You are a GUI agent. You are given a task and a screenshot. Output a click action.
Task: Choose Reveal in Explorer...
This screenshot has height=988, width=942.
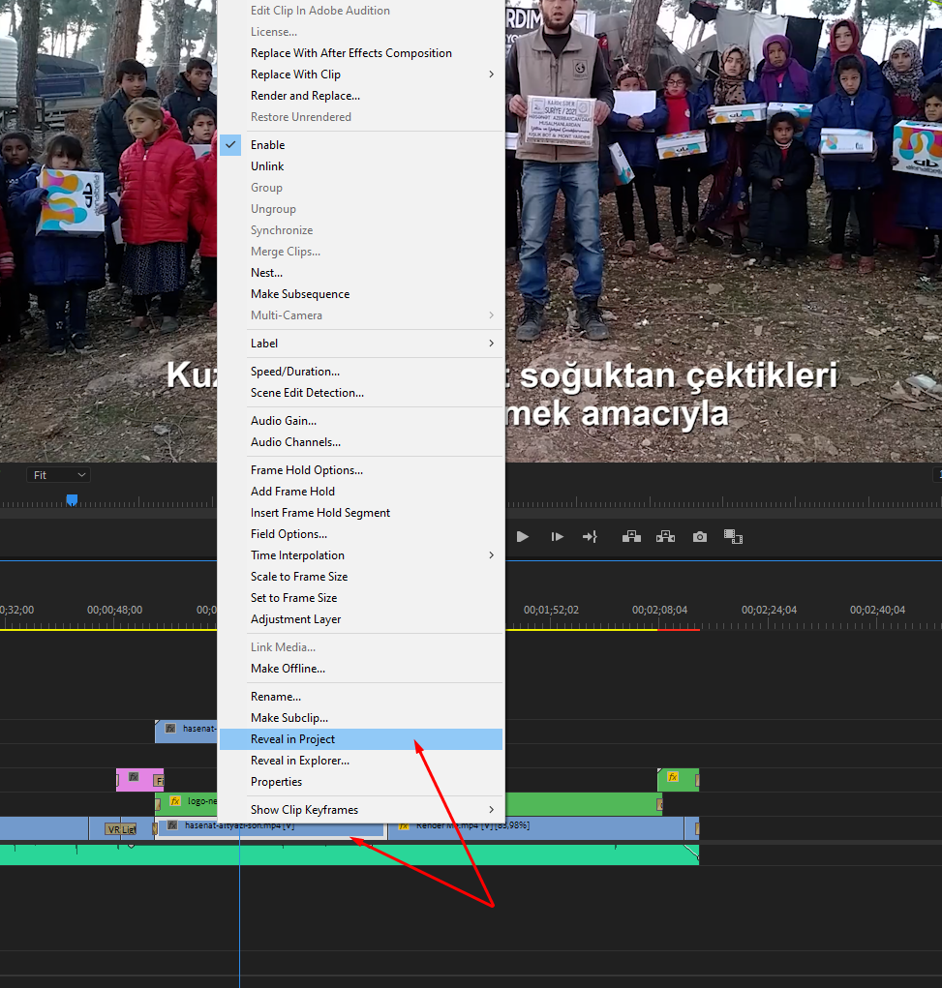(361, 761)
